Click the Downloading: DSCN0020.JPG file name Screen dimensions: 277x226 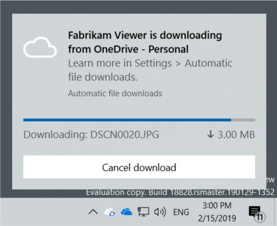point(91,134)
